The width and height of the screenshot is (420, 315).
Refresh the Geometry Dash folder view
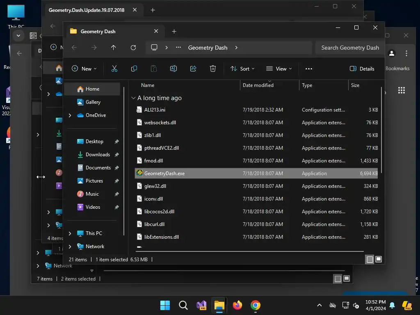[x=133, y=48]
